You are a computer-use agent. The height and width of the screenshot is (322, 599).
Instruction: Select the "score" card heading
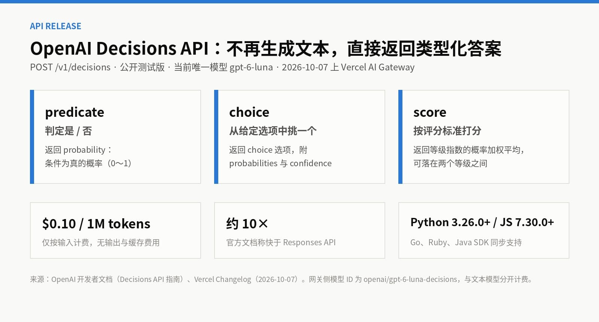point(430,112)
